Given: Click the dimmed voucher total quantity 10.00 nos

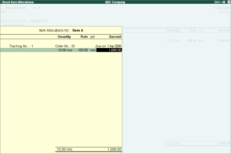Looking at the screenshot, I should [x=174, y=143].
